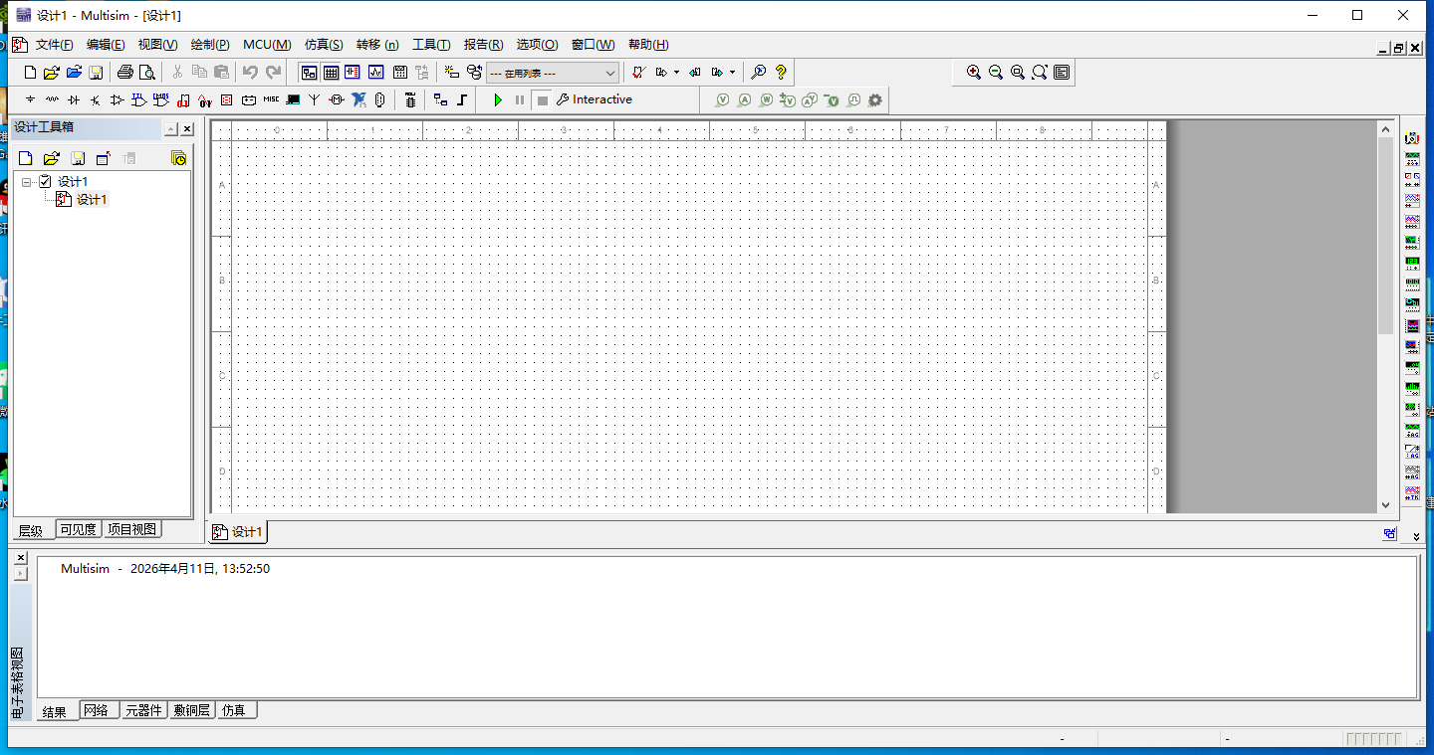Place a ground/source component
This screenshot has height=755, width=1434.
click(x=30, y=99)
